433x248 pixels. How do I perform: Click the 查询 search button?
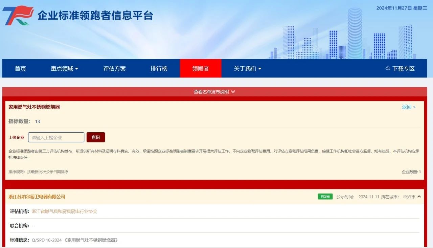click(96, 137)
